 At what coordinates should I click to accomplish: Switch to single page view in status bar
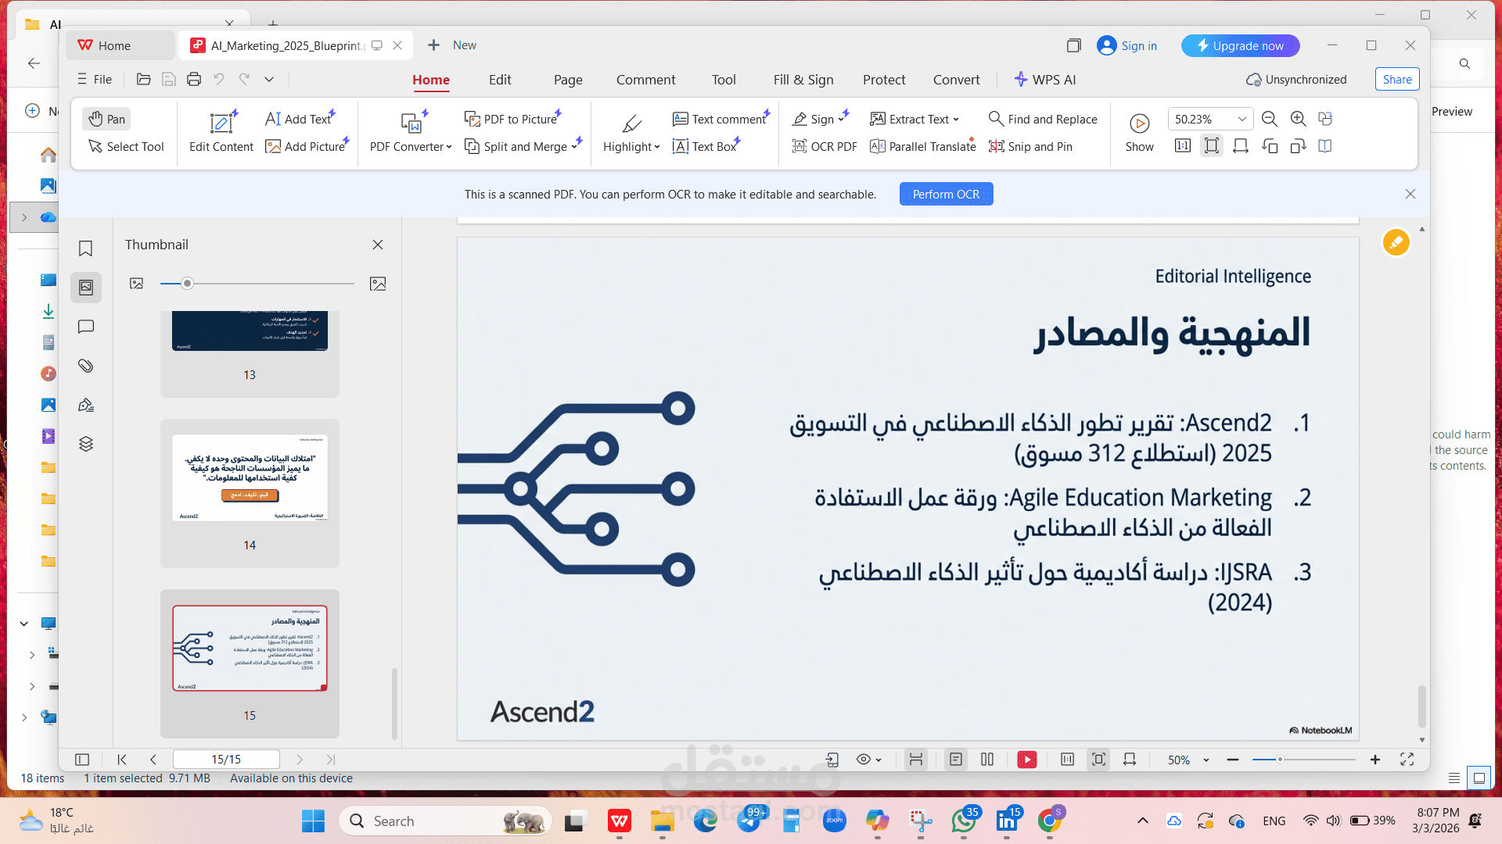pos(956,760)
